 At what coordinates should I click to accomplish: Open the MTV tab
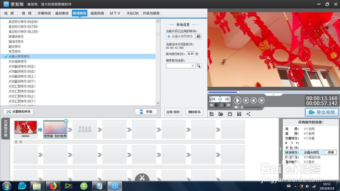115,13
